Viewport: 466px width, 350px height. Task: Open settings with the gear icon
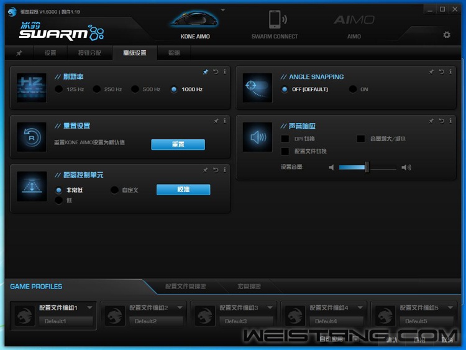[447, 35]
